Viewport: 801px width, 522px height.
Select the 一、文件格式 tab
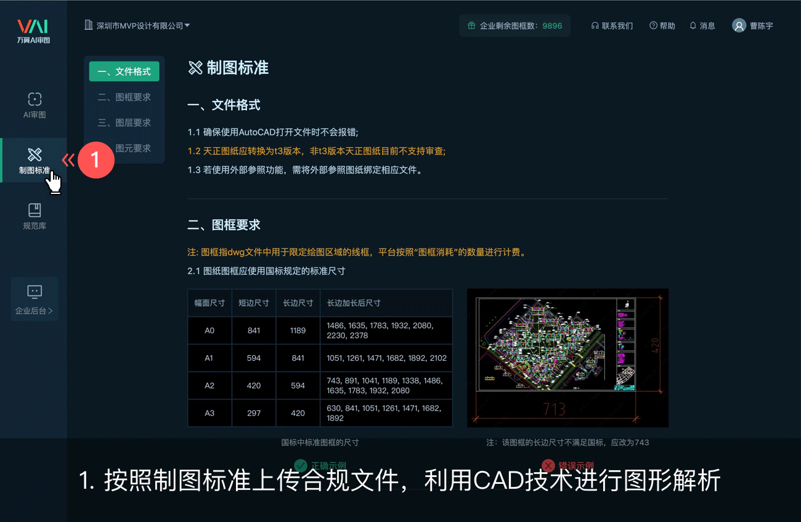(x=124, y=71)
